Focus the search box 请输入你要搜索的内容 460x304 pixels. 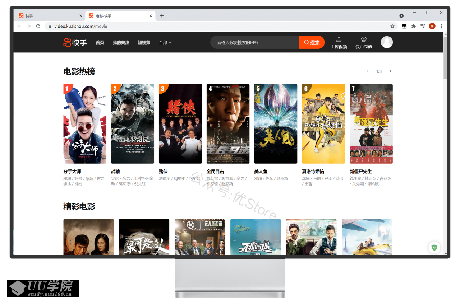[x=255, y=42]
